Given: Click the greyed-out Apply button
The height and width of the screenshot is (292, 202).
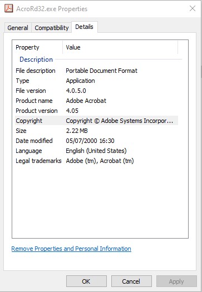Looking at the screenshot, I should [x=176, y=281].
